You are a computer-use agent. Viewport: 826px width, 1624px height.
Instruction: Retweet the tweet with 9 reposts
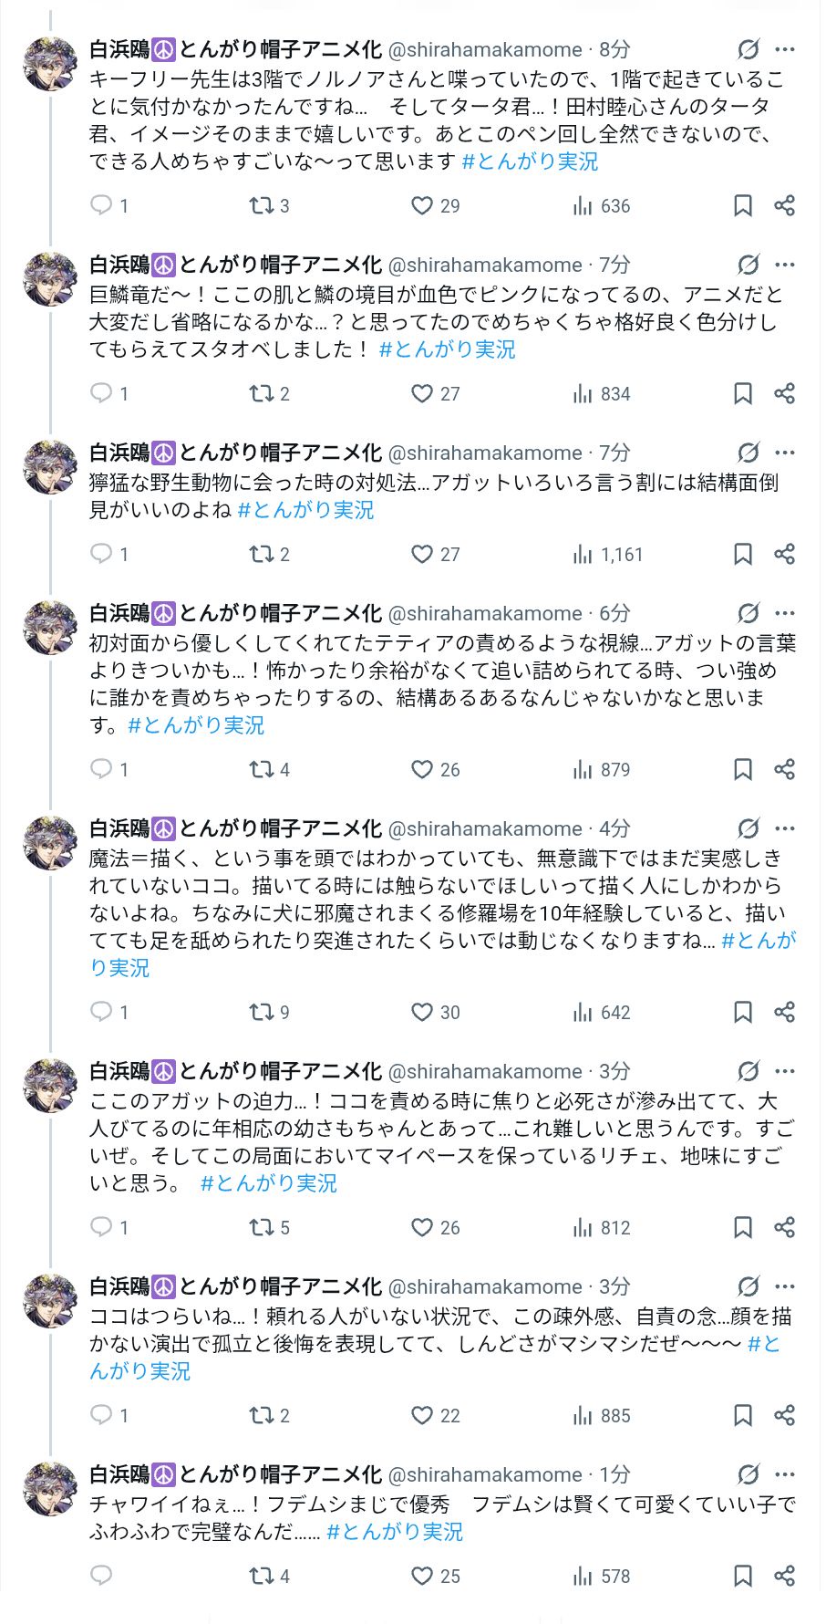262,1012
